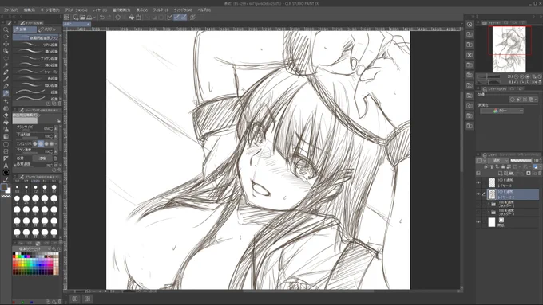Open the ファイル menu
Screen dimensions: 543x305
tap(10, 10)
